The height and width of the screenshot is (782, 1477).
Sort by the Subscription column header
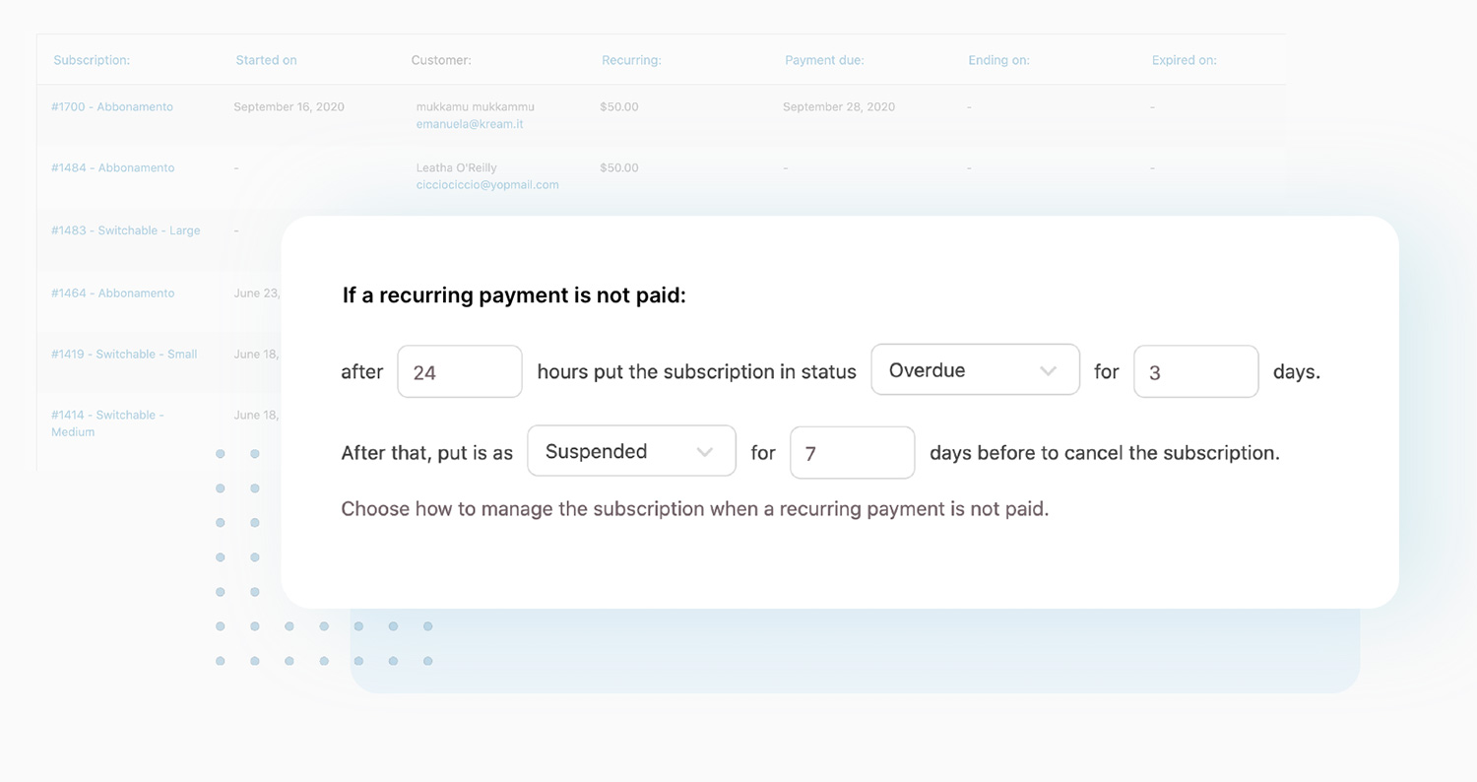92,59
